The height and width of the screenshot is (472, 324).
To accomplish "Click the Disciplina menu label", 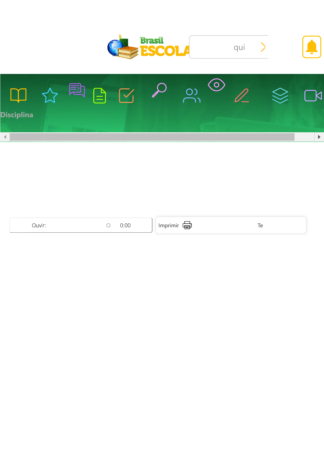I will tap(17, 115).
